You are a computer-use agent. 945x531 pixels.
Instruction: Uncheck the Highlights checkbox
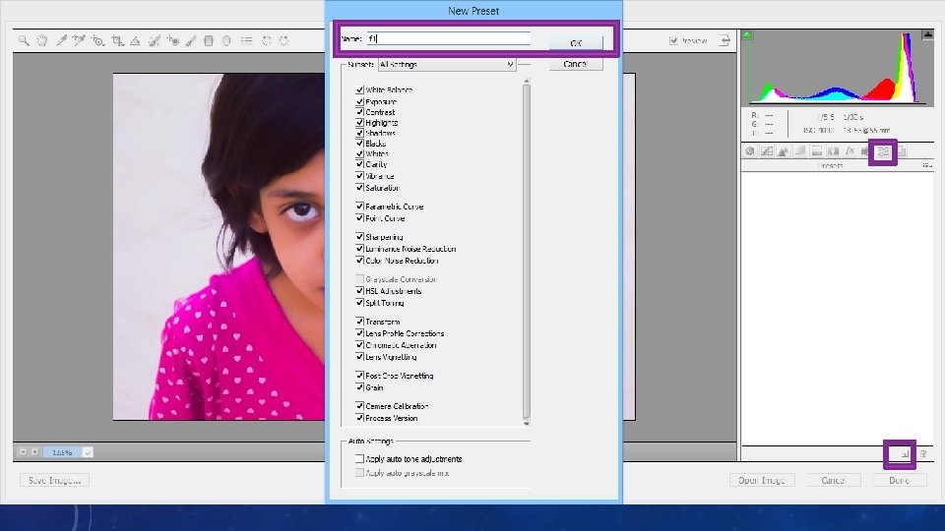point(360,122)
